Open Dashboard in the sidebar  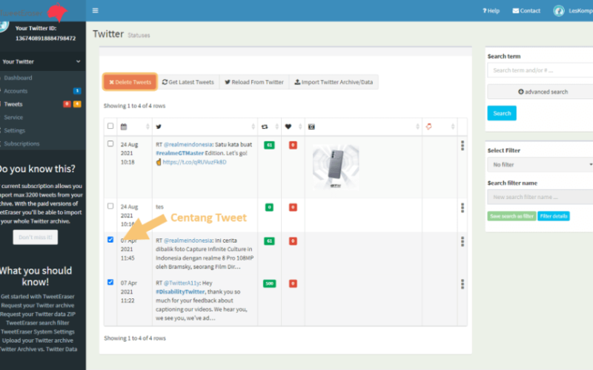[x=18, y=78]
